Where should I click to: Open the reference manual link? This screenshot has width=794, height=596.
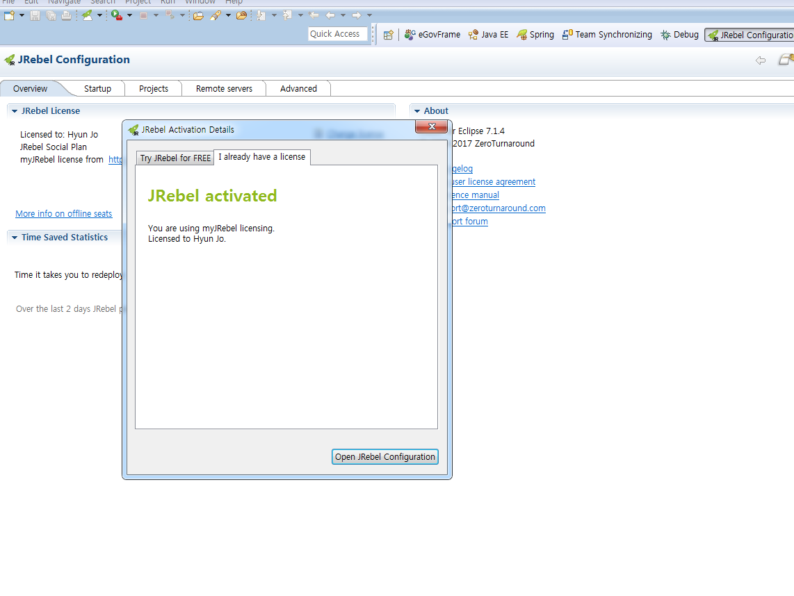click(x=476, y=195)
